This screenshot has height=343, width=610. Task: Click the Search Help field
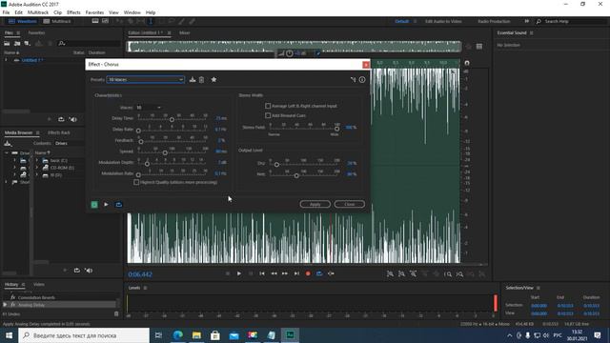point(572,21)
